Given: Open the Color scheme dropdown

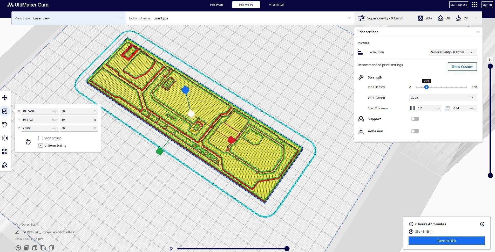Looking at the screenshot, I should [240, 18].
